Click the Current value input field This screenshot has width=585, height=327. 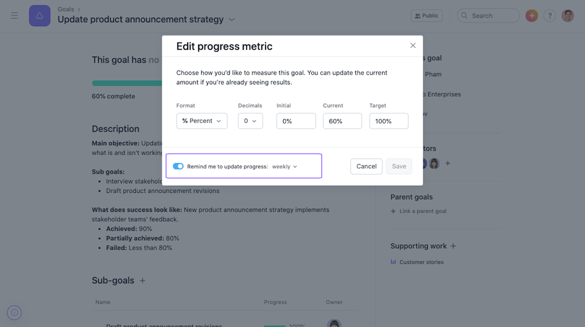[342, 121]
